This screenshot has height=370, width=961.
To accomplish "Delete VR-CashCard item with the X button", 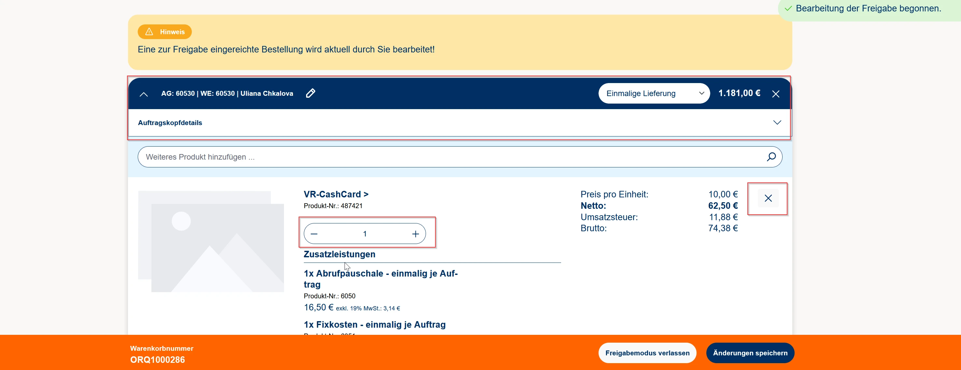I will click(x=768, y=198).
